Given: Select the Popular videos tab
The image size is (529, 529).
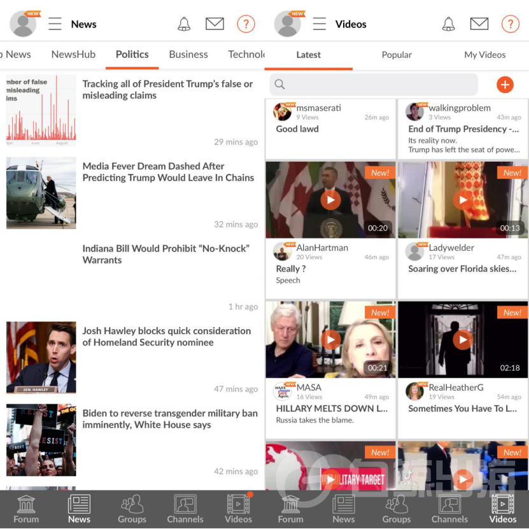Looking at the screenshot, I should coord(397,55).
